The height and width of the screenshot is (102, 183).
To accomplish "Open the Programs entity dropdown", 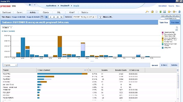I will (x=10, y=65).
